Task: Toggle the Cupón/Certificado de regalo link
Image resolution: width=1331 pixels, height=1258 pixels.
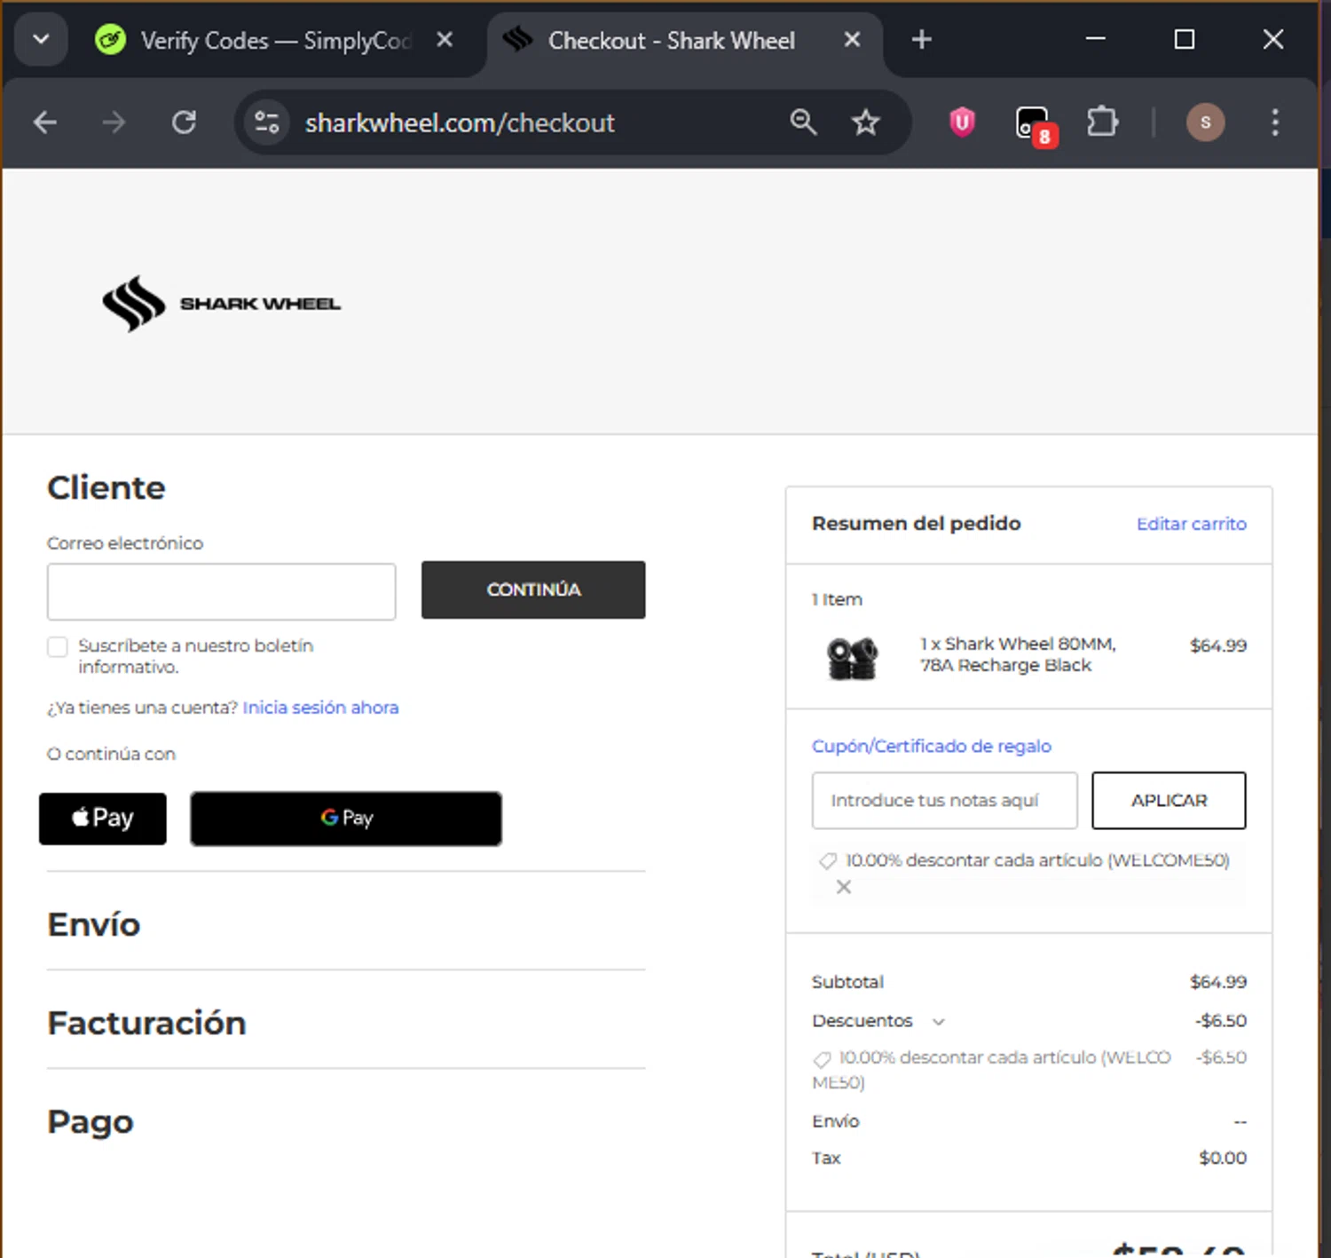Action: click(932, 746)
